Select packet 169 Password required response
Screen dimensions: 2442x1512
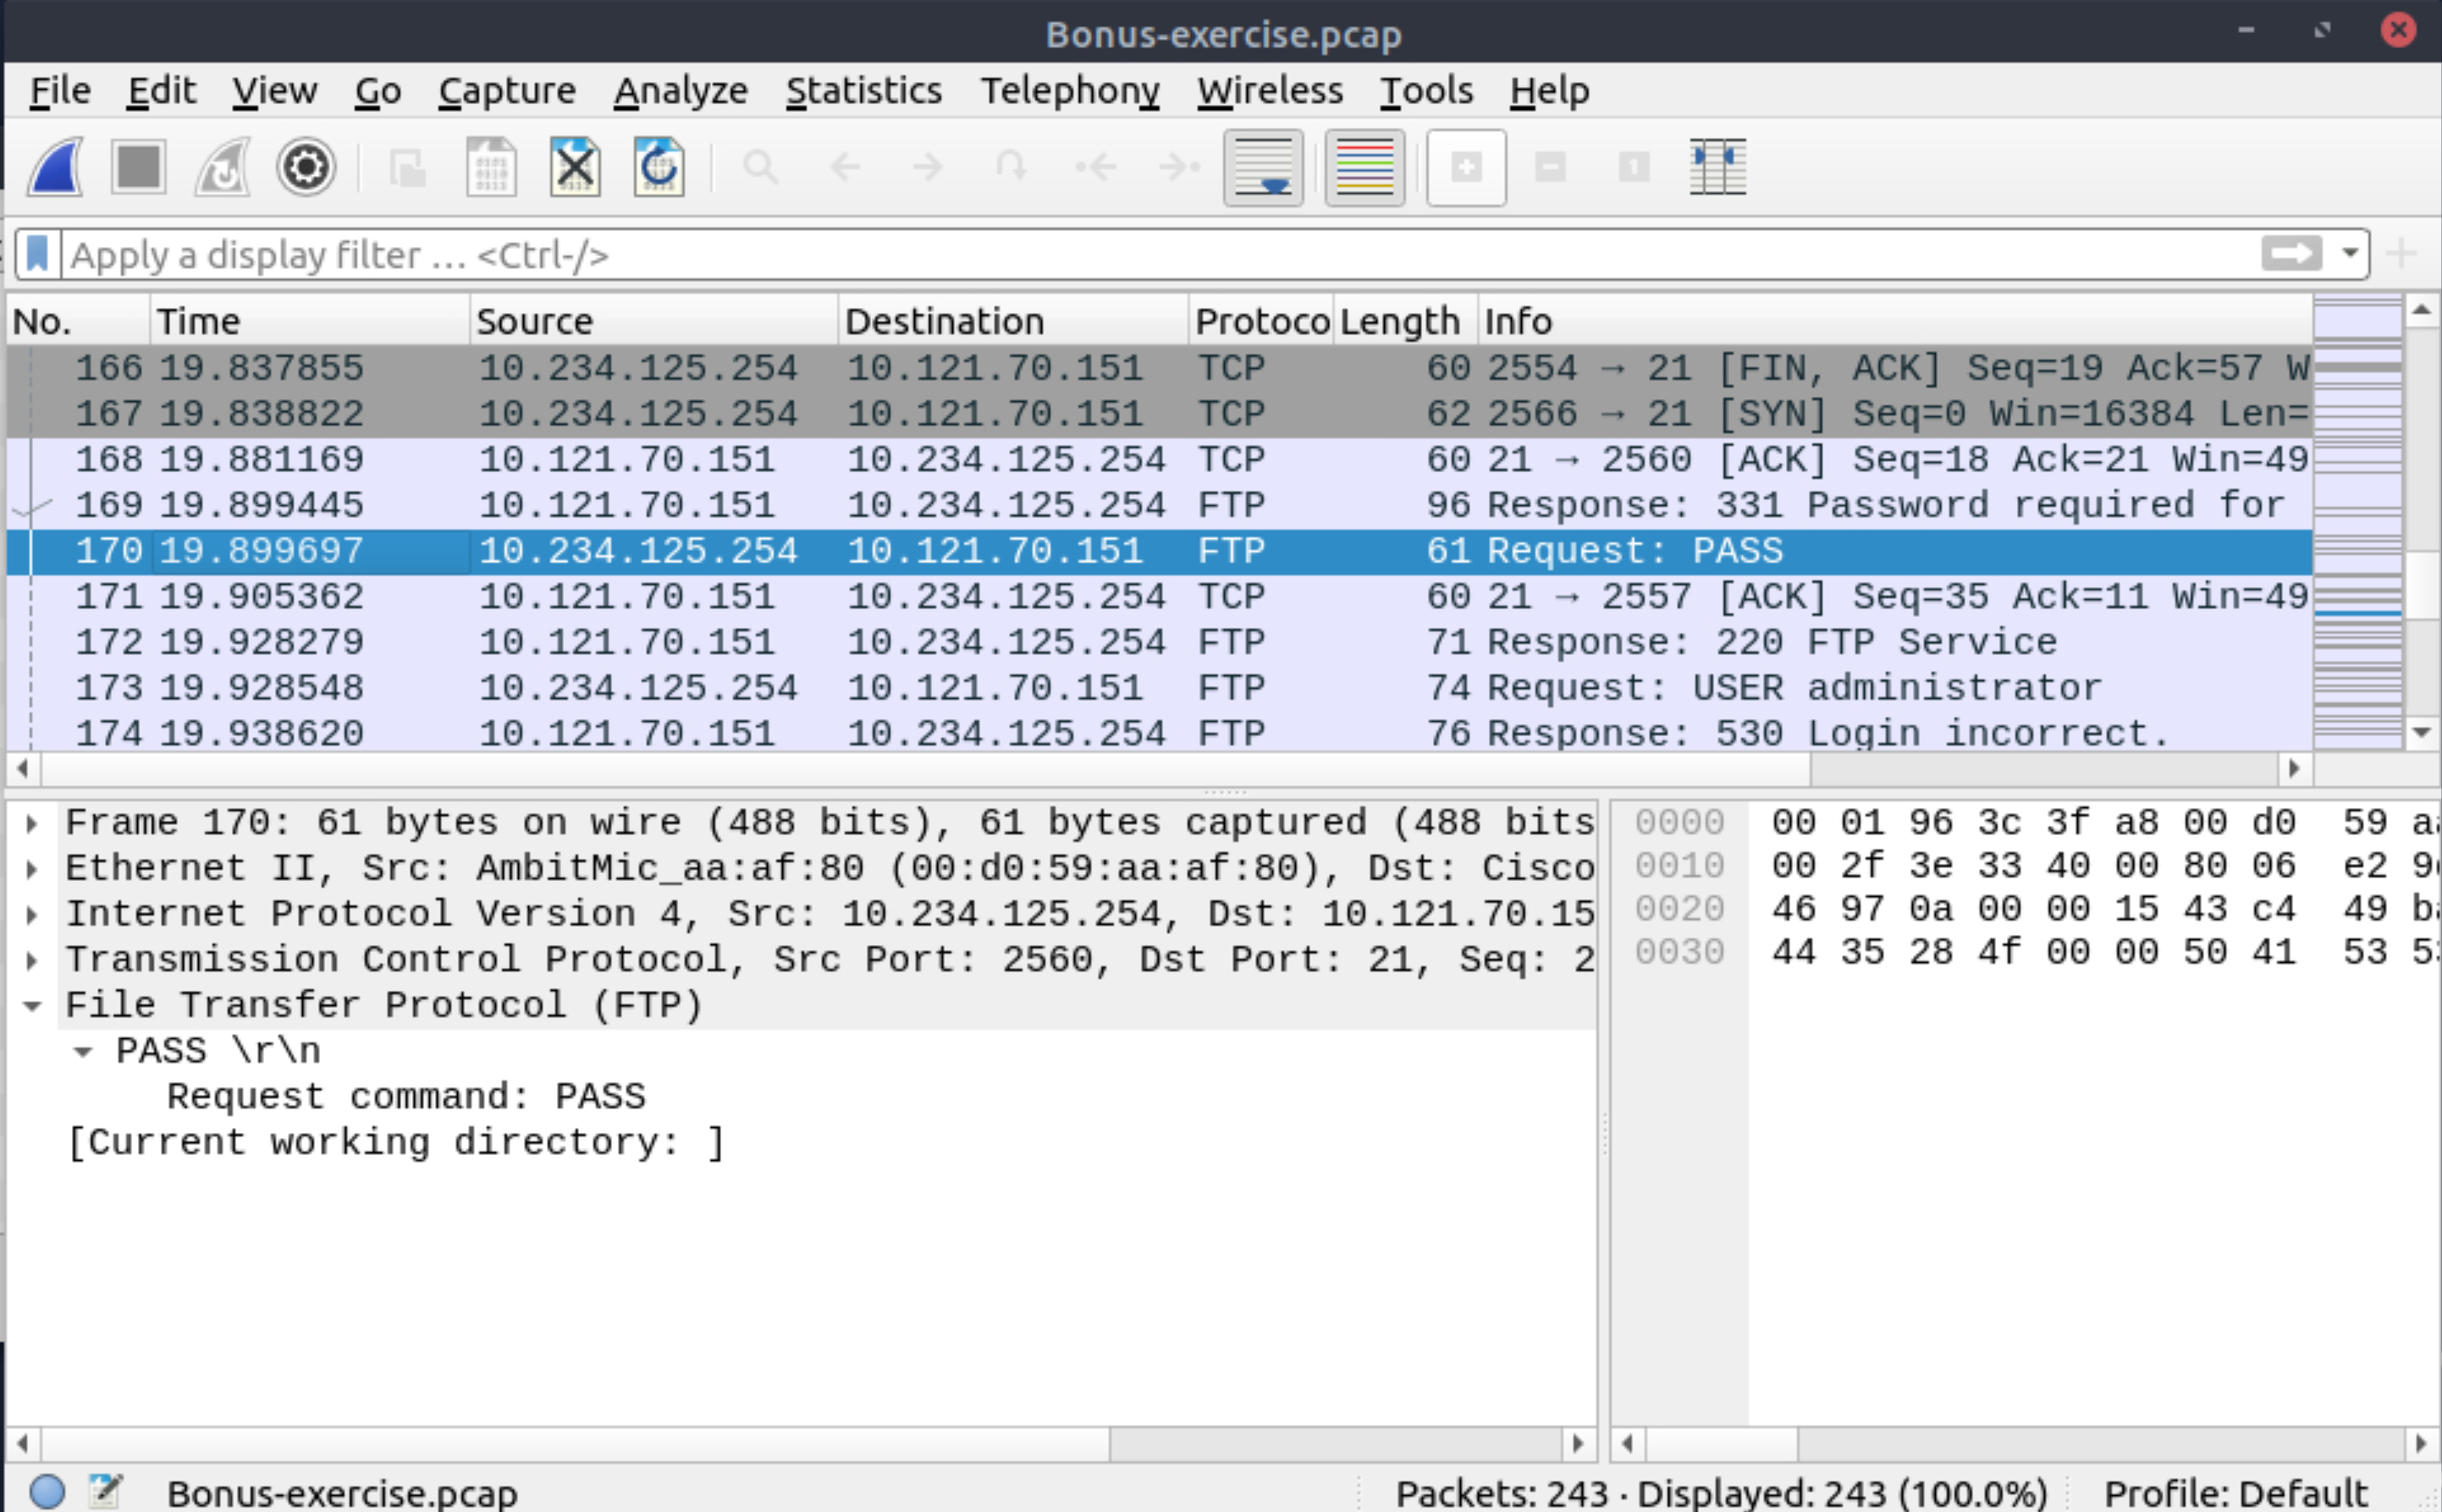coord(1160,505)
